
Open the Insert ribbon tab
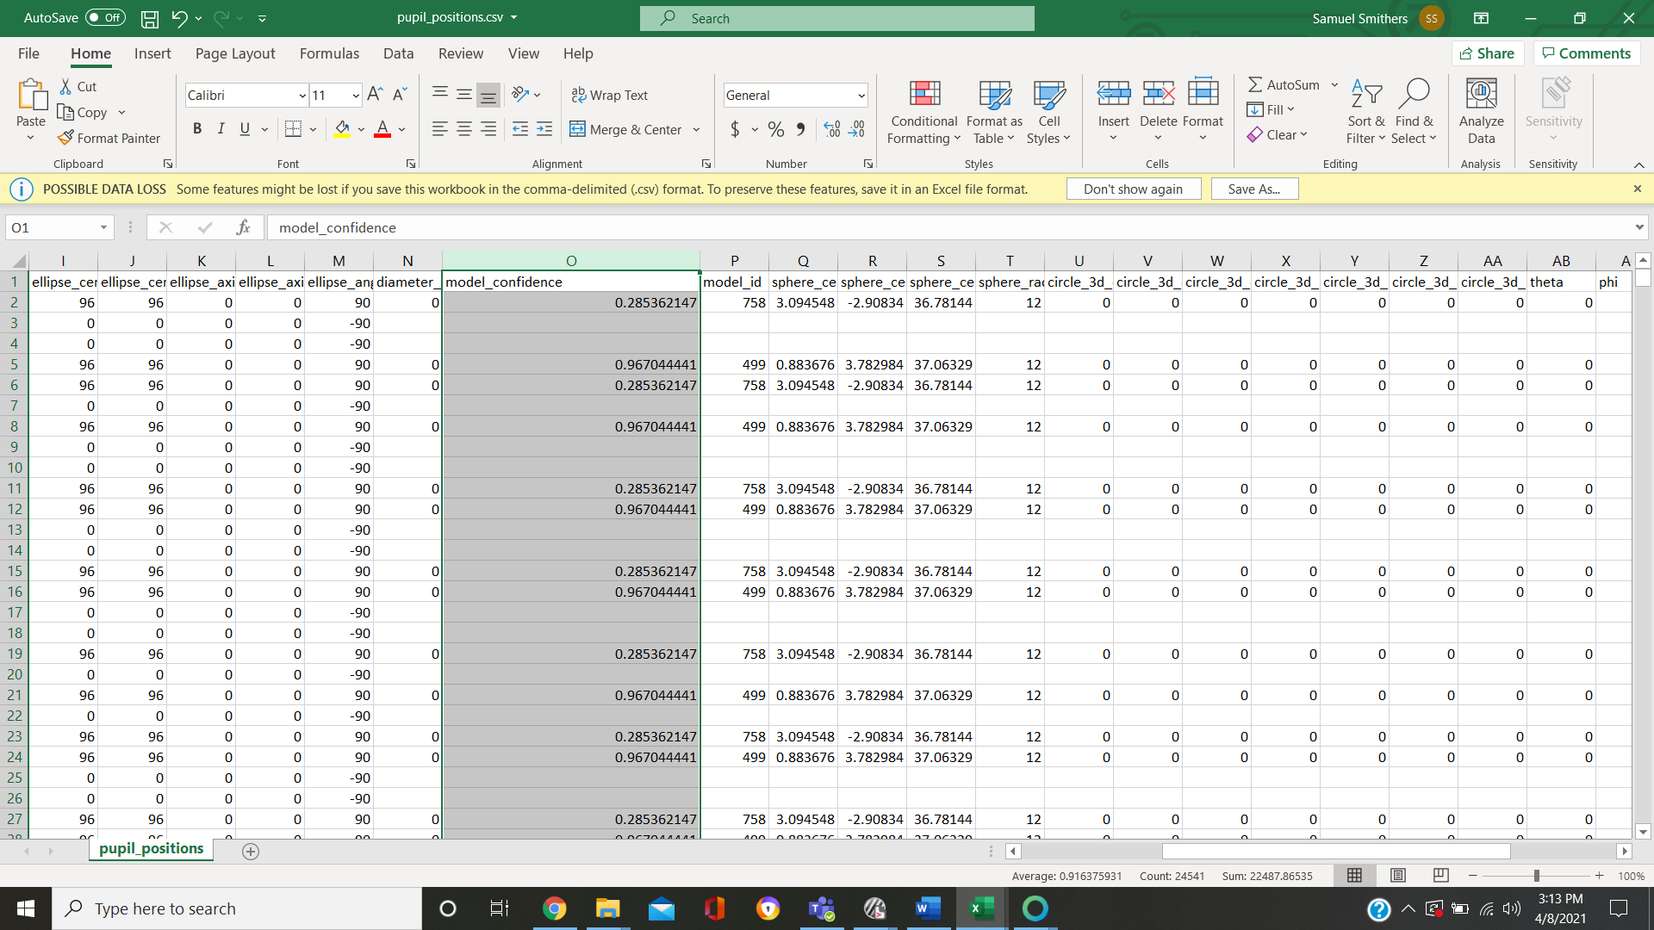pos(152,53)
